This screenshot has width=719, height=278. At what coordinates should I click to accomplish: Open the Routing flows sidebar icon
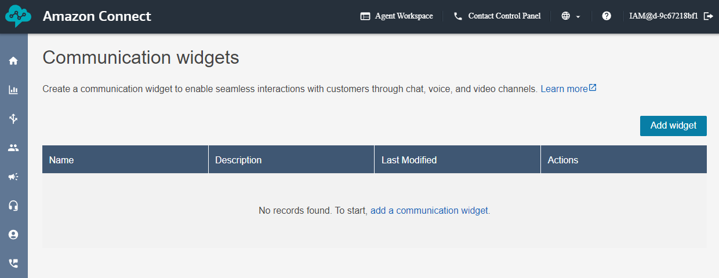click(x=13, y=119)
